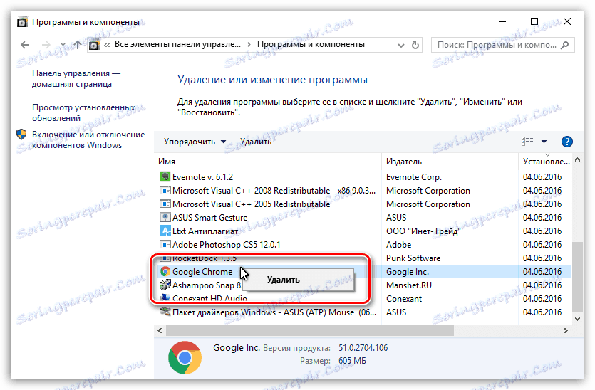
Task: Open the Упорядочить dropdown menu
Action: (x=195, y=142)
